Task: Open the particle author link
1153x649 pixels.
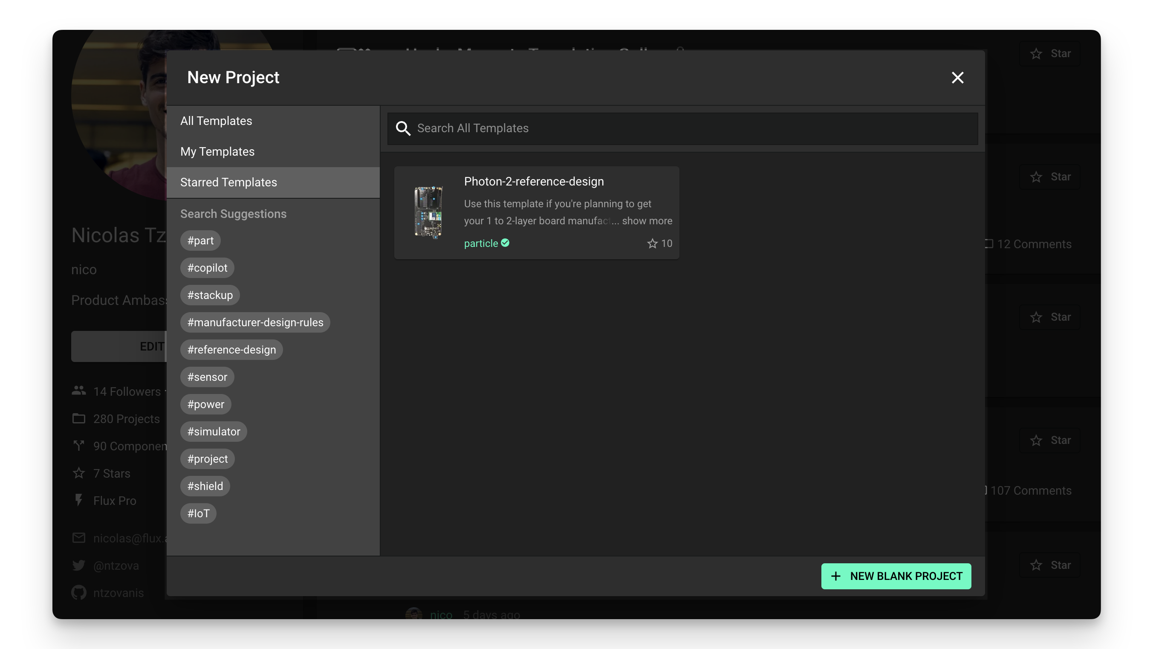Action: pos(481,243)
